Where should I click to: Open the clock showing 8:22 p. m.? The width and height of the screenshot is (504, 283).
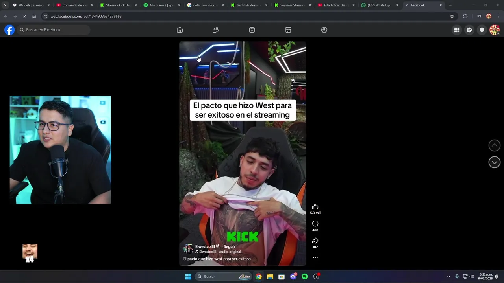pyautogui.click(x=485, y=276)
